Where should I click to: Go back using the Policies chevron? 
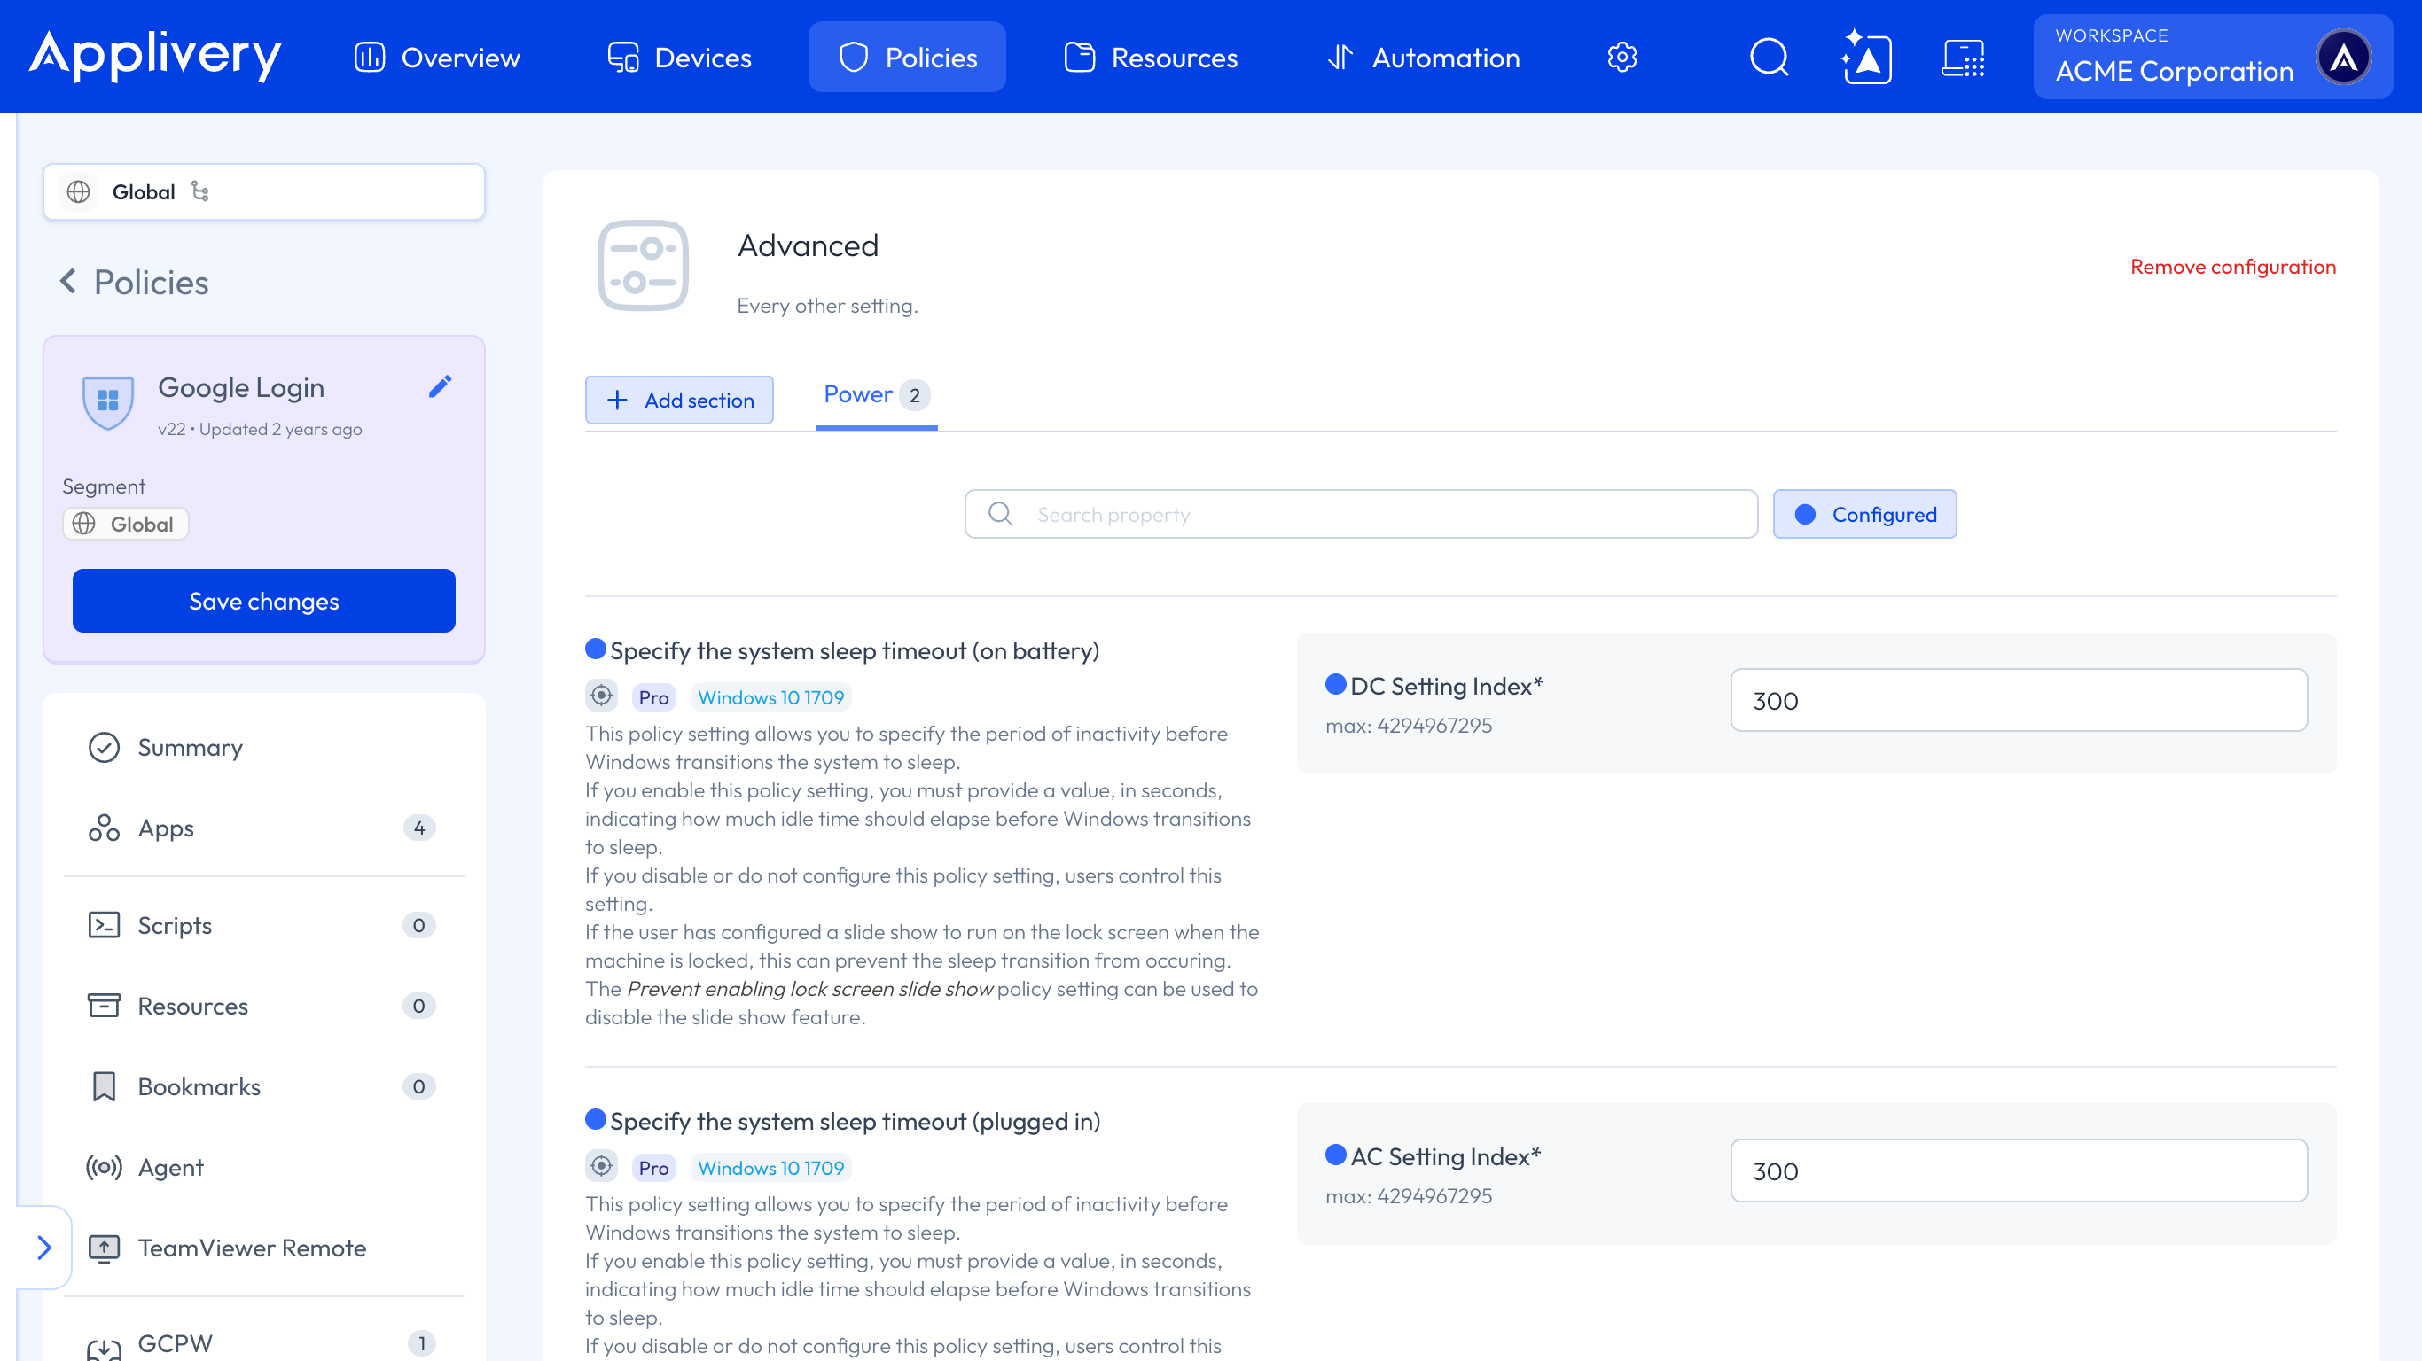click(x=67, y=281)
